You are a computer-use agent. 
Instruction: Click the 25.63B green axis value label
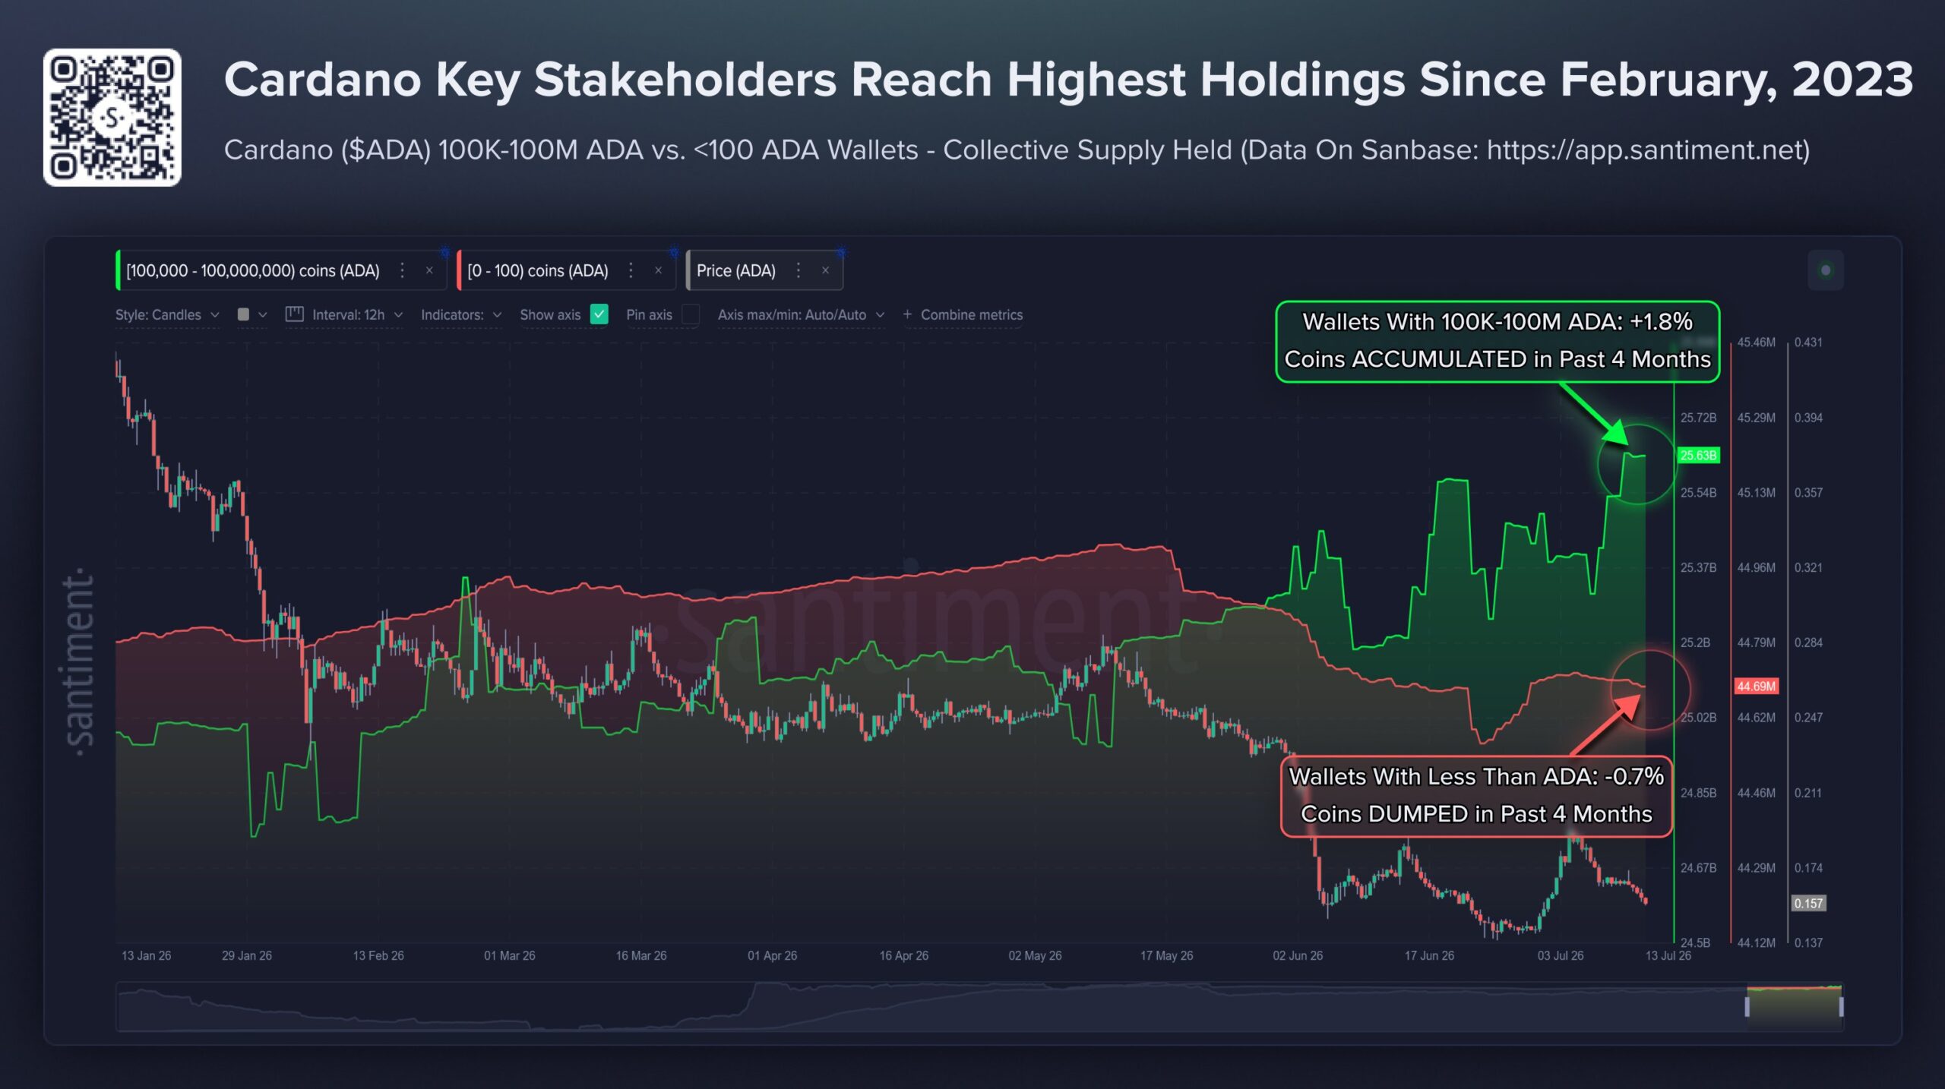pos(1698,456)
